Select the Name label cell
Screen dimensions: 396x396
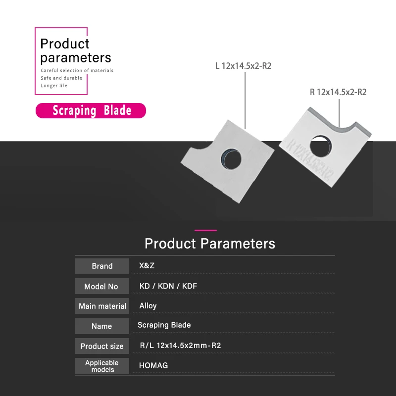[102, 327]
